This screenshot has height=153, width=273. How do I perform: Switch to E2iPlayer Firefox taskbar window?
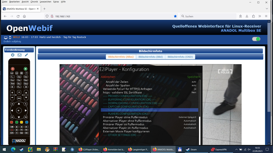[x=89, y=149]
